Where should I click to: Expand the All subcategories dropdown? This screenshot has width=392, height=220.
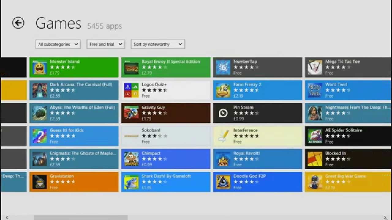(58, 44)
